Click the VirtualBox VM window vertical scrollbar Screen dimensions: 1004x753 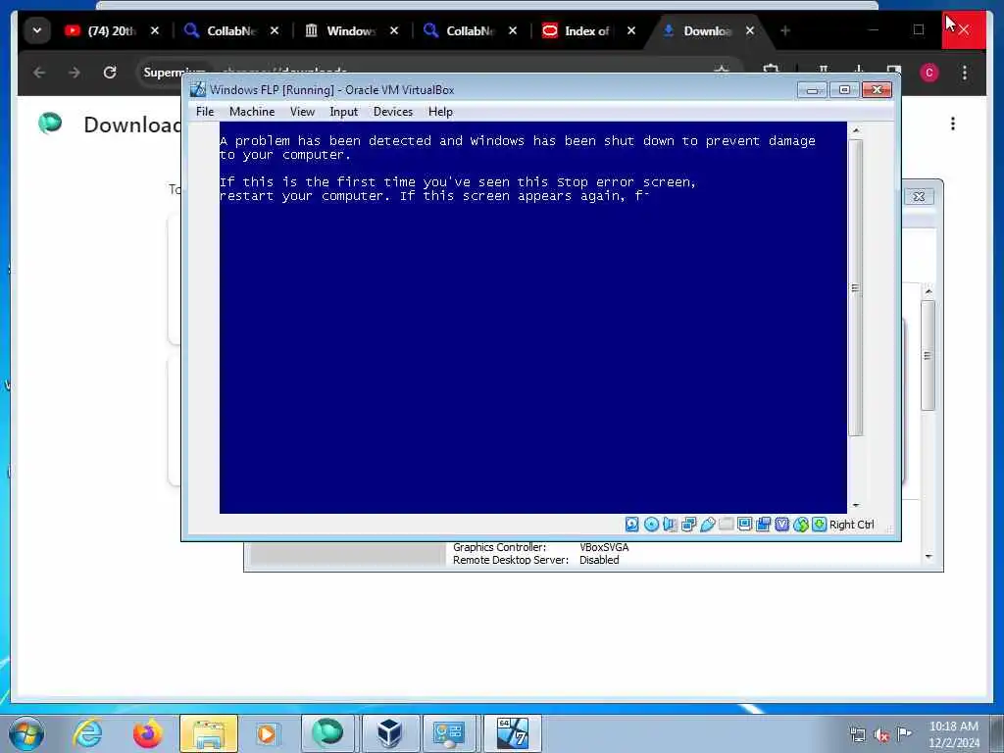(x=856, y=288)
